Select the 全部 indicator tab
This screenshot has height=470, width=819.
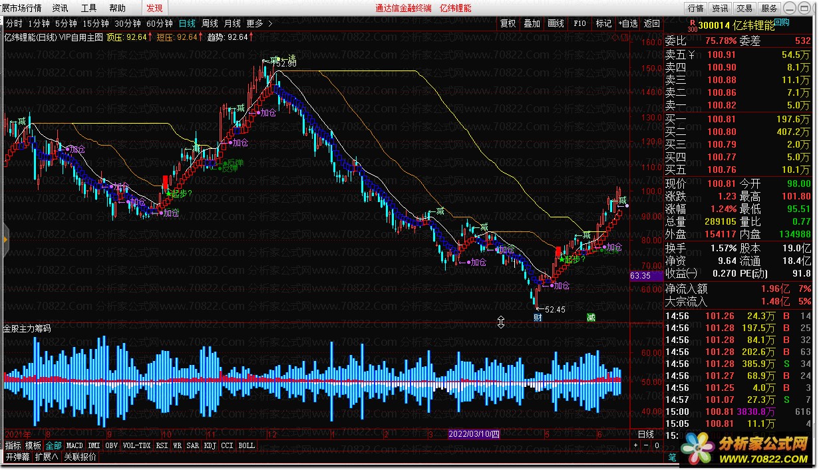tap(53, 445)
